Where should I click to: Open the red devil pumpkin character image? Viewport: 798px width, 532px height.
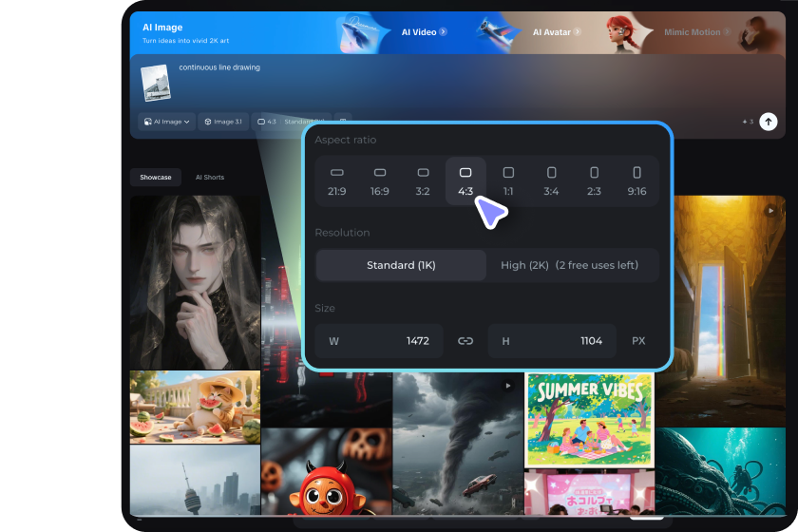coord(326,471)
